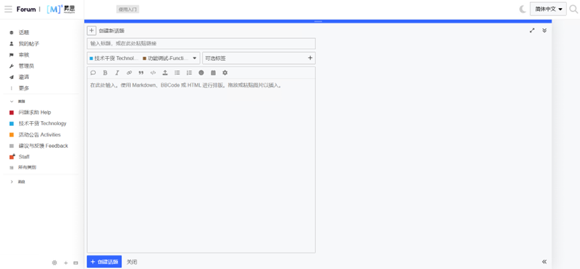The image size is (580, 269).
Task: Open 我的帖子 in the sidebar
Action: coord(28,43)
